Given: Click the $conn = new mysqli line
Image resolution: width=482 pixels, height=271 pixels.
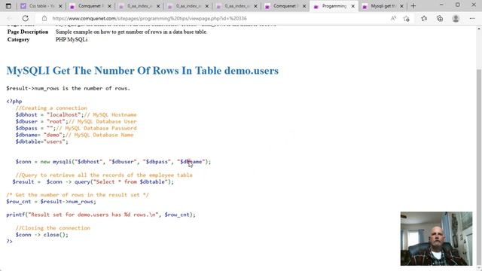Looking at the screenshot, I should coord(114,162).
